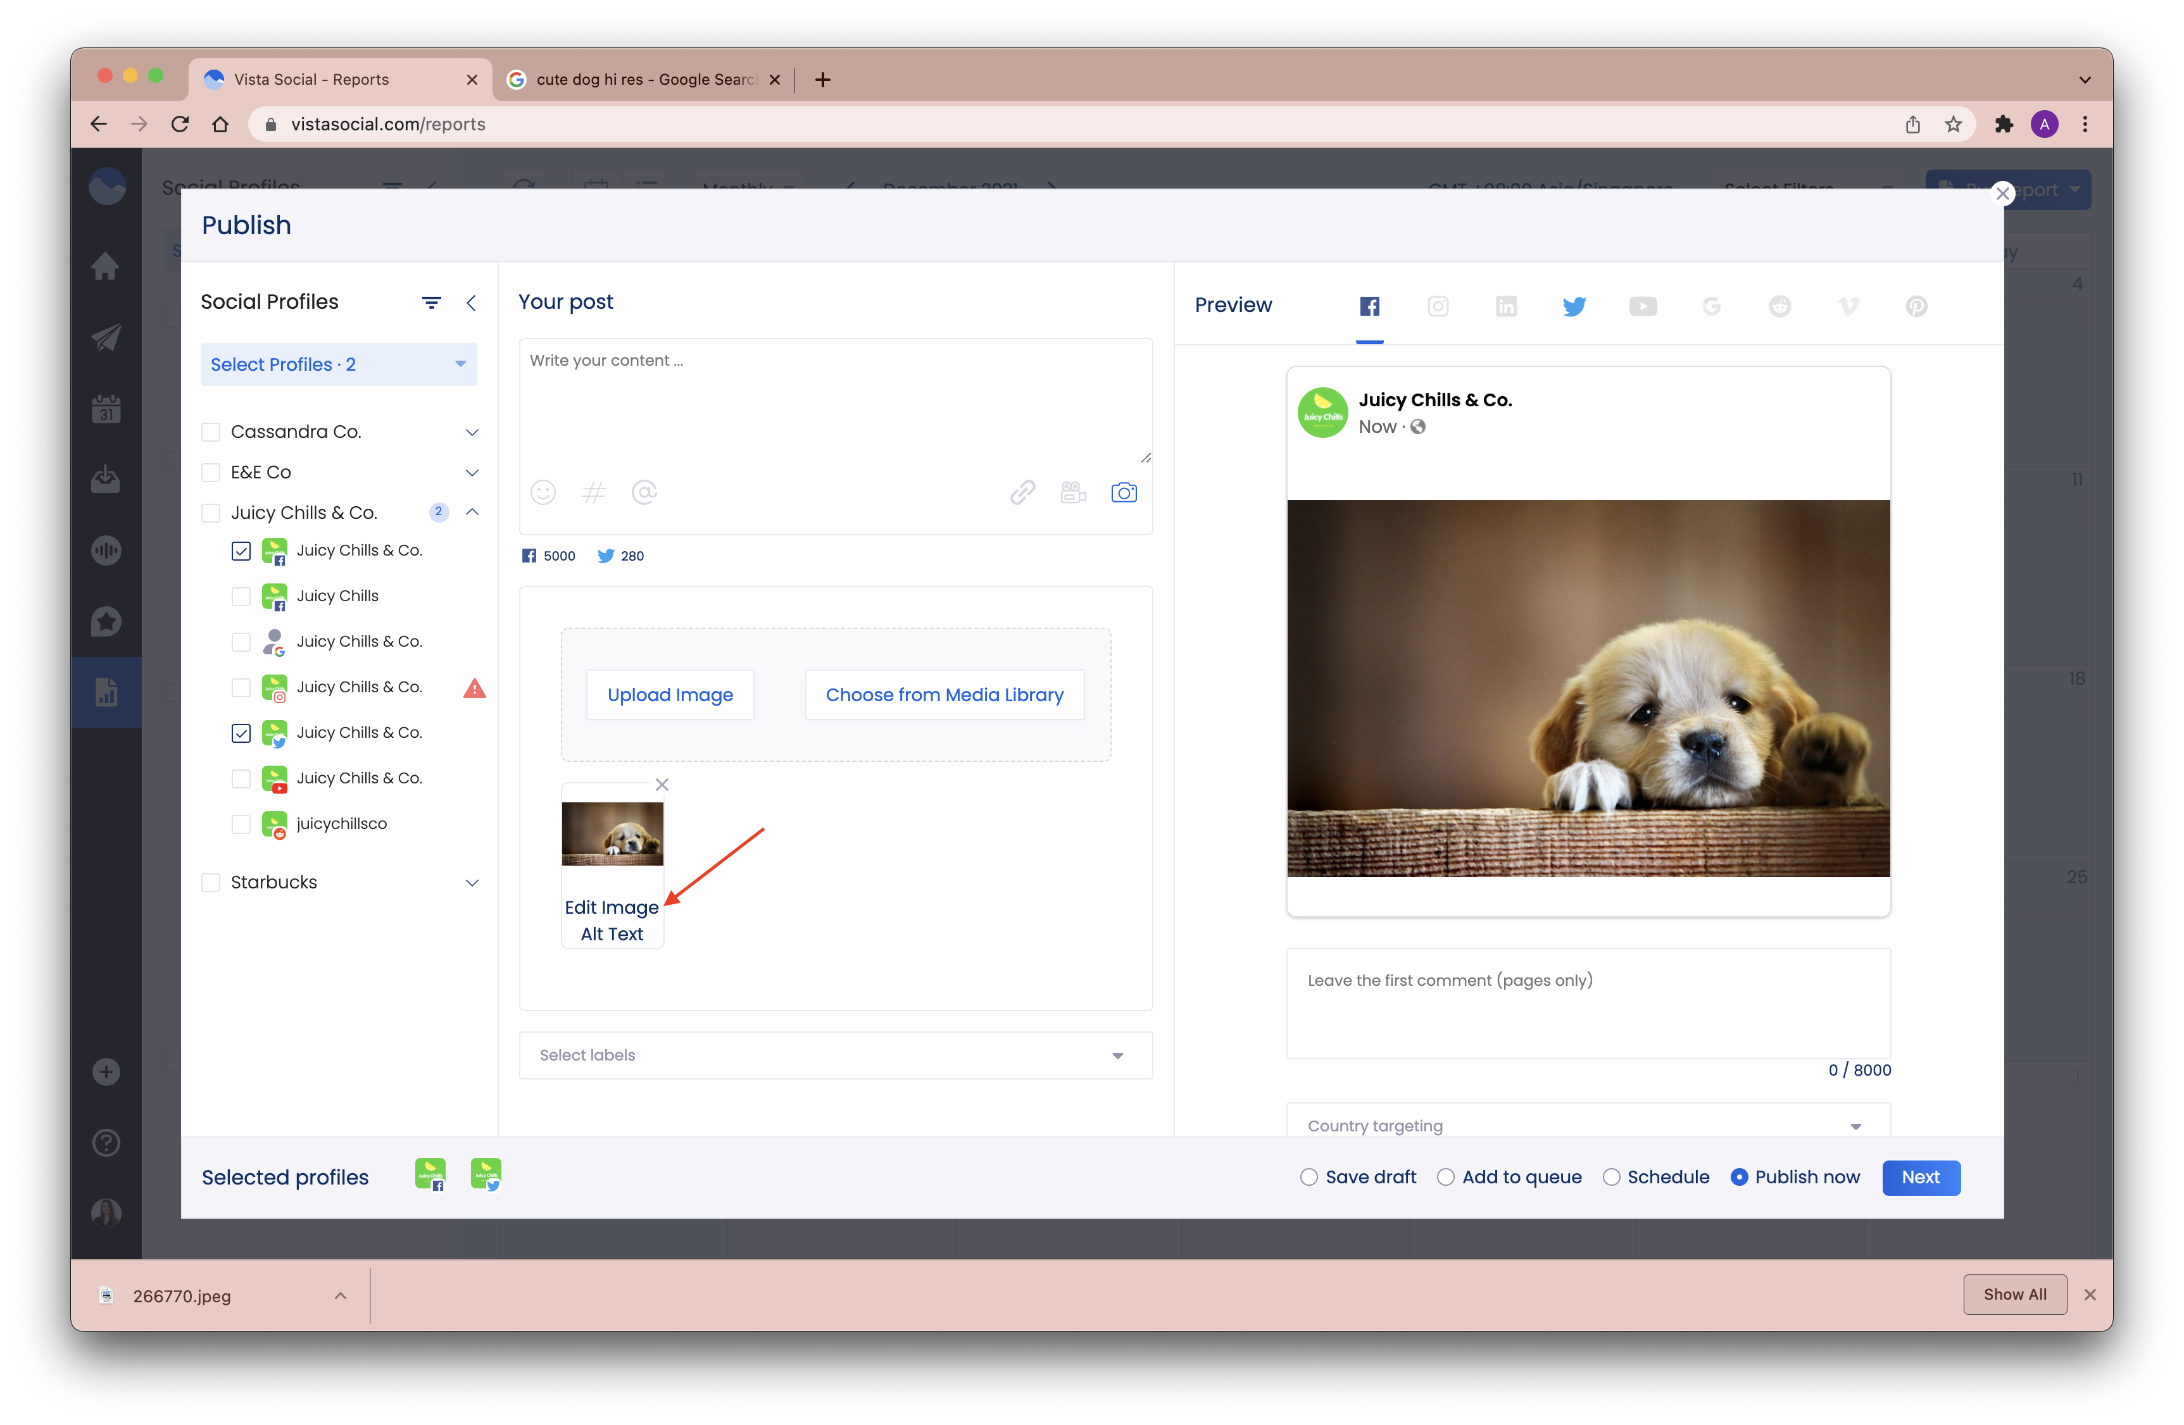Click the Vista Social logo
This screenshot has height=1425, width=2184.
108,186
